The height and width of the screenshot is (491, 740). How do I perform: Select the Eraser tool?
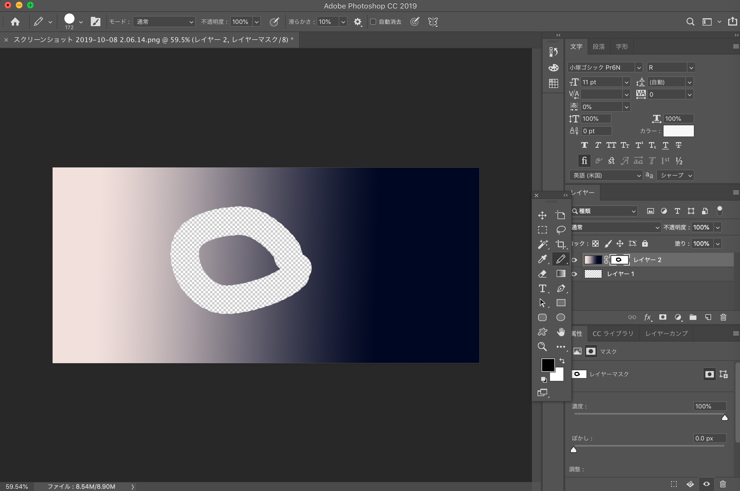542,274
